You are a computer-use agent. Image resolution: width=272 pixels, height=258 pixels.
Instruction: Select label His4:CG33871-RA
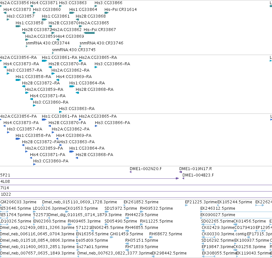click(48, 96)
